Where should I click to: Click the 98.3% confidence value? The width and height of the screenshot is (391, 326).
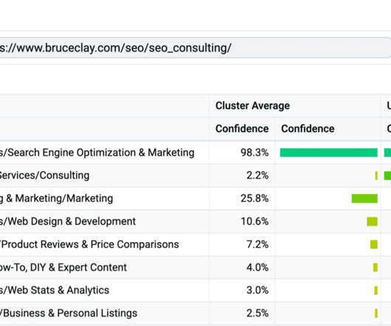click(255, 153)
